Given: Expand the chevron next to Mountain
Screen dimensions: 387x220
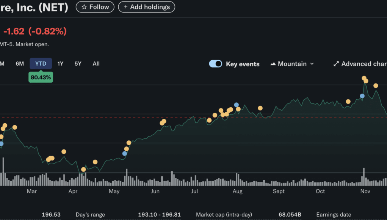Looking at the screenshot, I should (x=312, y=64).
